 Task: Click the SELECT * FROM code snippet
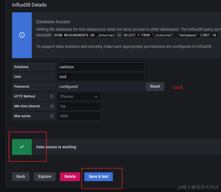coord(170,35)
